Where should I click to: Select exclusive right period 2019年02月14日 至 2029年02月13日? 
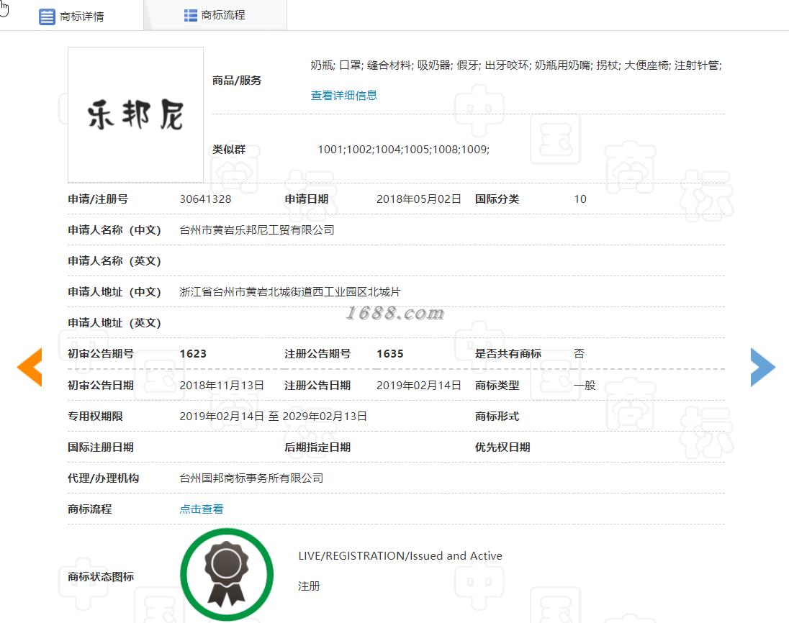(x=274, y=417)
